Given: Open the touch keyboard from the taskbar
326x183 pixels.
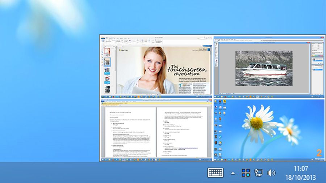Looking at the screenshot, I should click(x=216, y=173).
